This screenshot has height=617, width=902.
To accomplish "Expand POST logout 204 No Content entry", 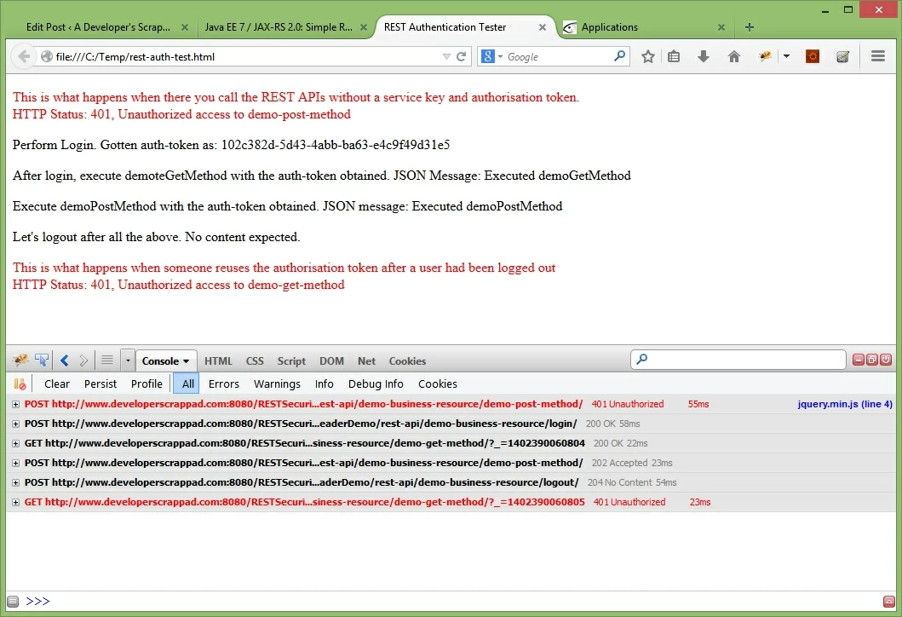I will (16, 483).
